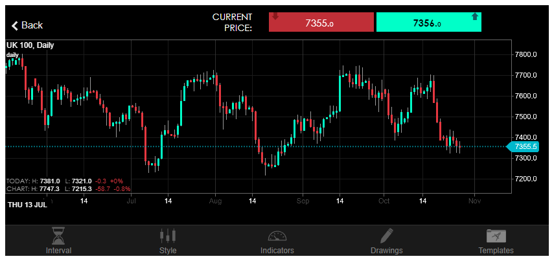Click the 7355.5 current price marker on the axis
Screen dimensions: 554x261
(526, 147)
